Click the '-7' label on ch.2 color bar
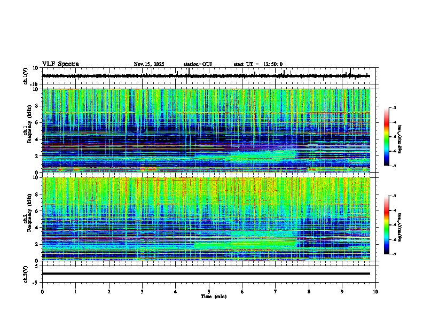 coord(394,254)
